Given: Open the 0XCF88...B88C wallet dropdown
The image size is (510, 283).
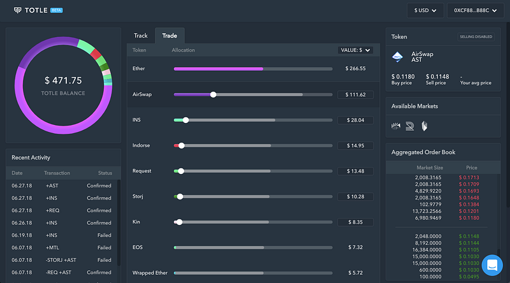Looking at the screenshot, I should (x=475, y=10).
